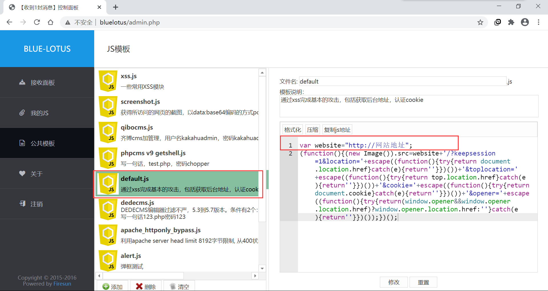
Task: Click the 添加 add button
Action: (x=112, y=286)
